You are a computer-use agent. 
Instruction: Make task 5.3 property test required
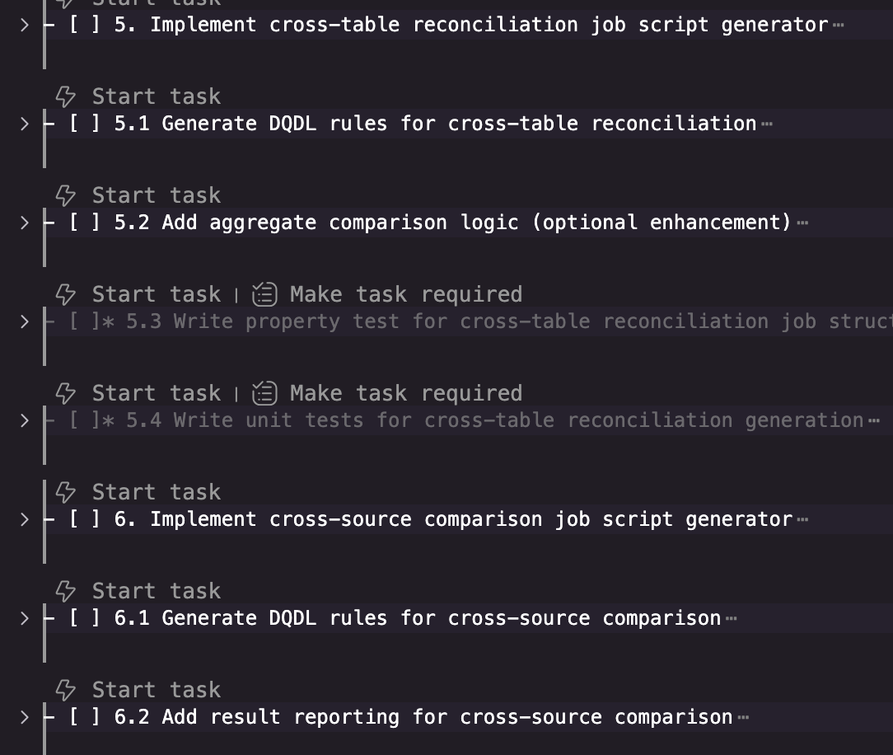coord(405,295)
